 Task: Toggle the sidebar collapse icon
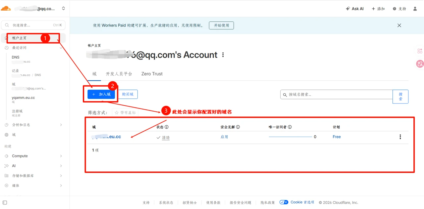(x=5, y=202)
